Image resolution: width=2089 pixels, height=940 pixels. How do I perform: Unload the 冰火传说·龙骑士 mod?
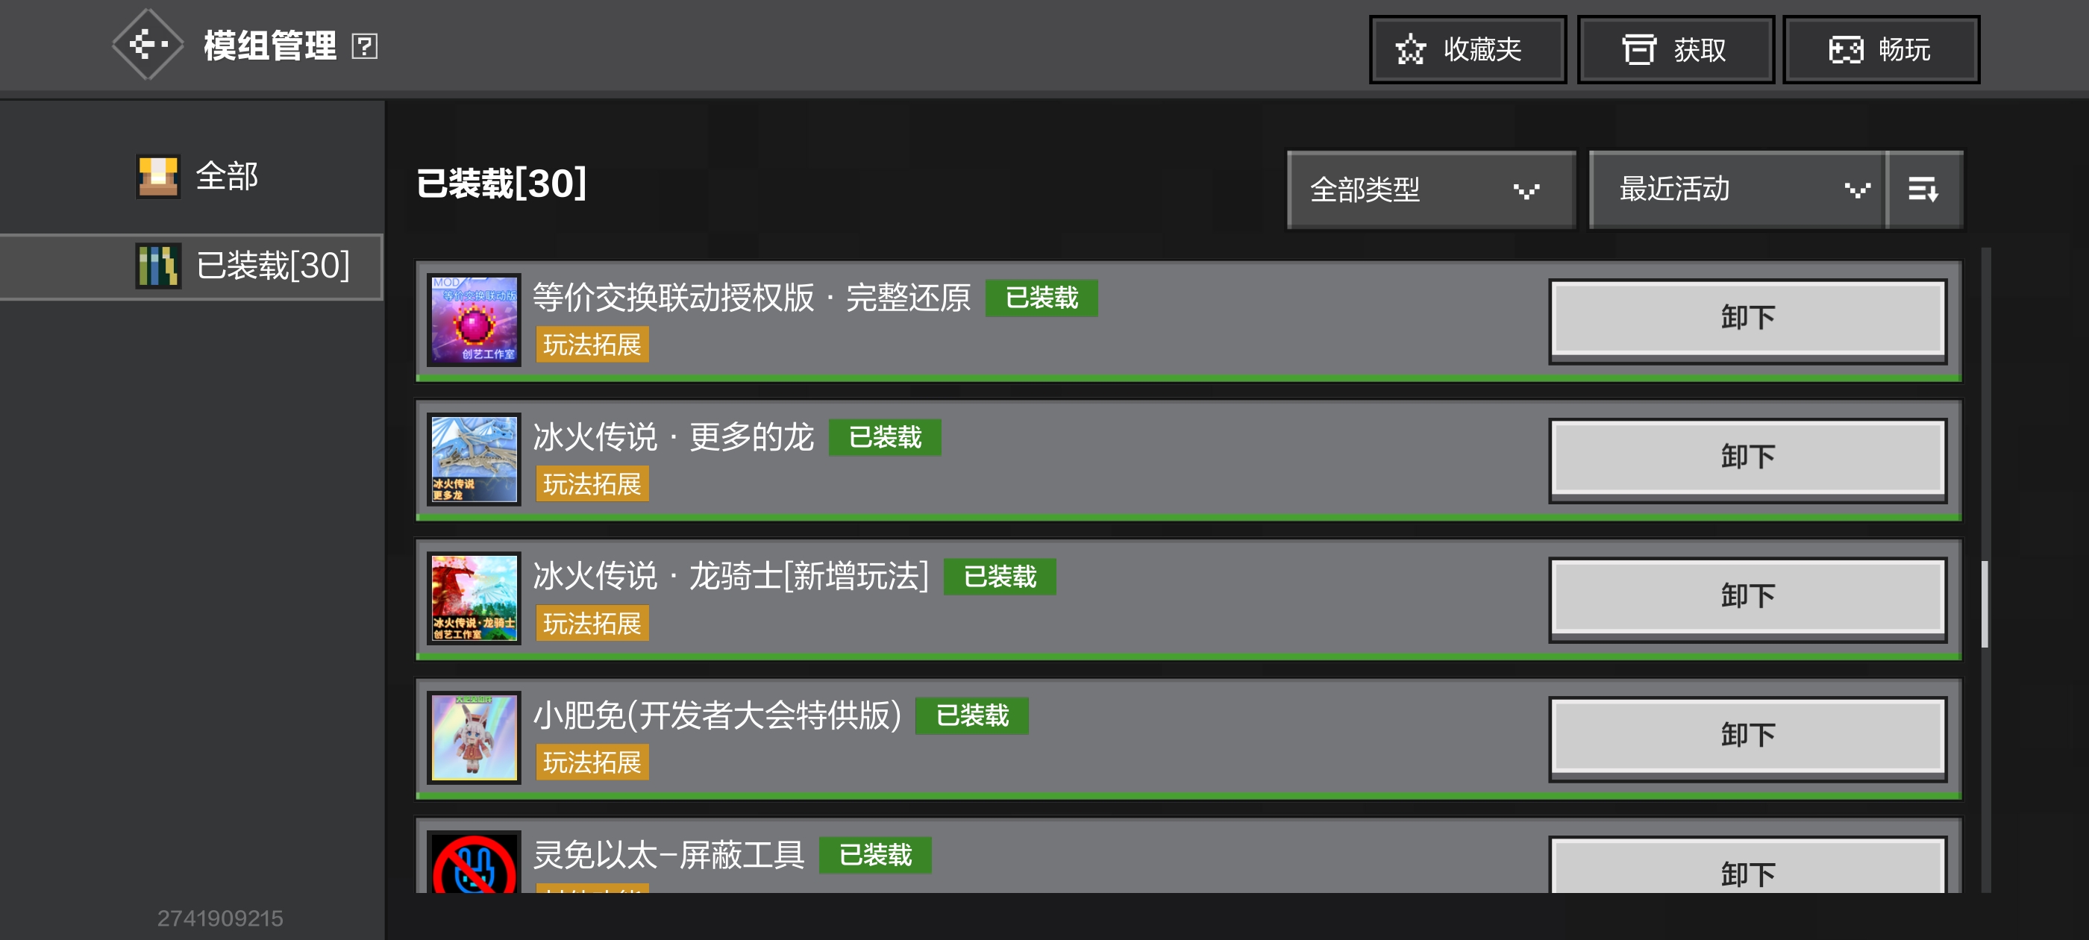[1747, 597]
